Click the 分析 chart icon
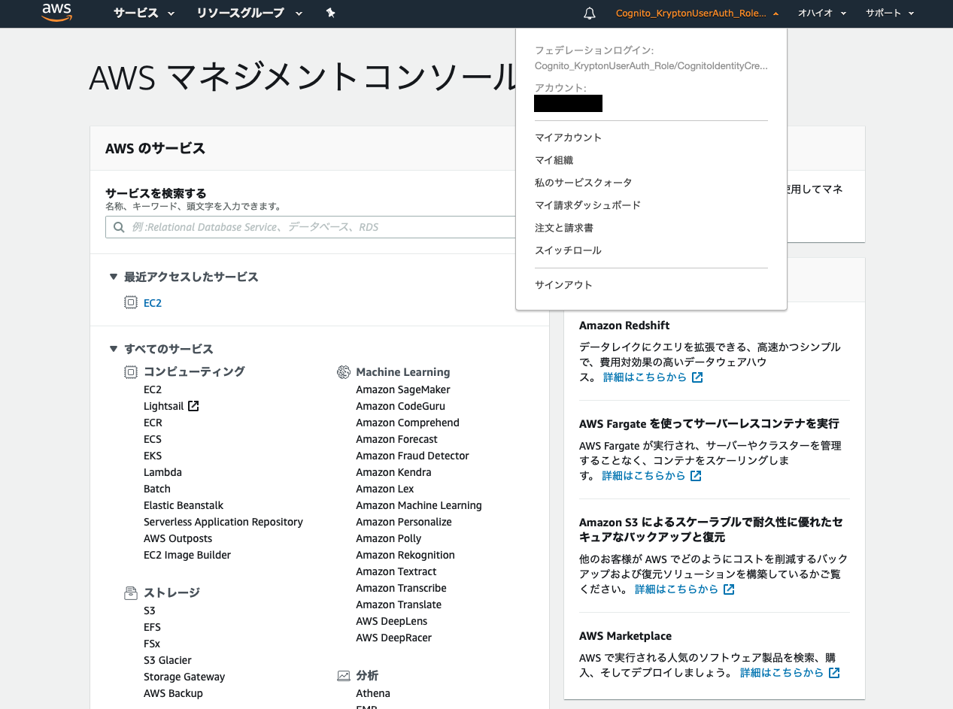Screen dimensions: 953x709 [344, 675]
